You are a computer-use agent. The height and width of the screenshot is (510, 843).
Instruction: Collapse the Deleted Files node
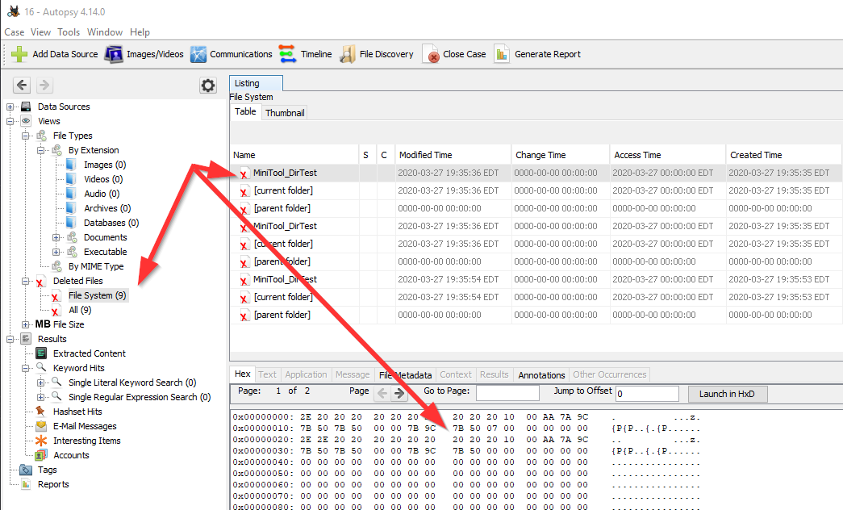25,282
